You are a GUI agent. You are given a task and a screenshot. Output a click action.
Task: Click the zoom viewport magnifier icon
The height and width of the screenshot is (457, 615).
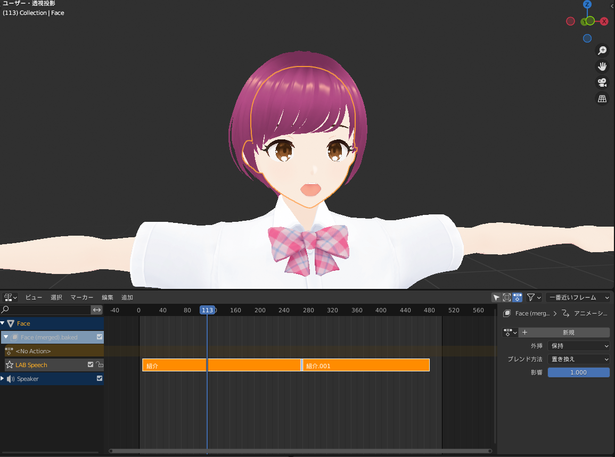tap(602, 51)
